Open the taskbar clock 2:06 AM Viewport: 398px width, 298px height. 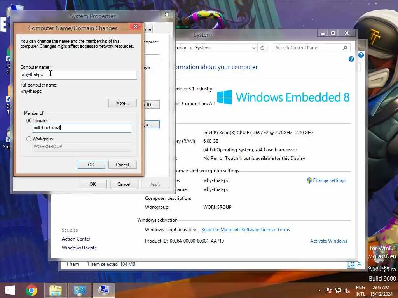(381, 291)
